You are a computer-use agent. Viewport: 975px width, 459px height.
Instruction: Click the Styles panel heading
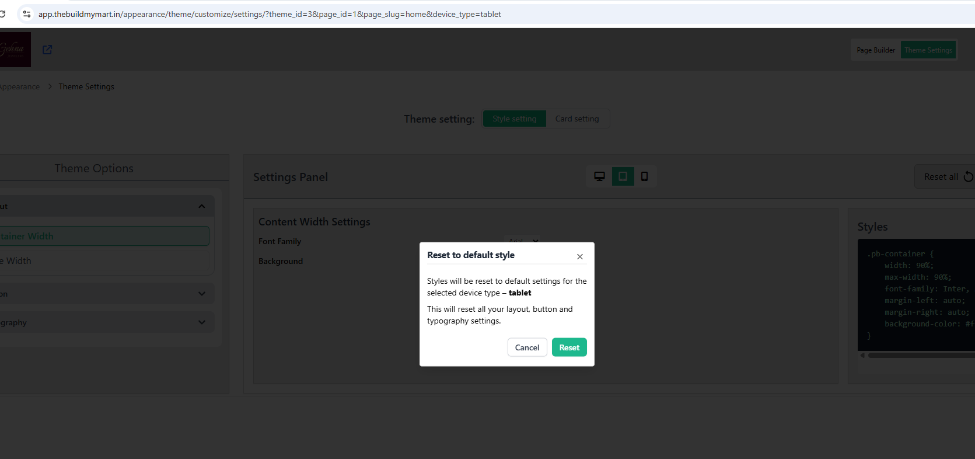(872, 227)
